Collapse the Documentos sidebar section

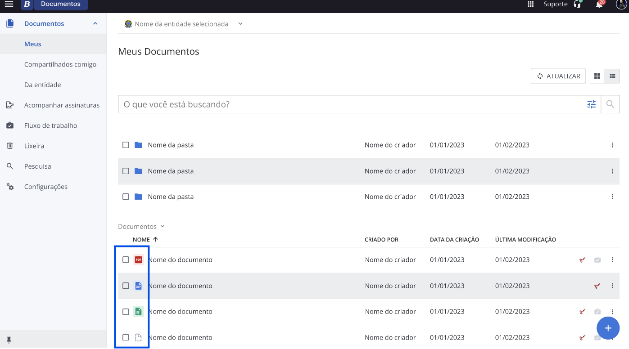tap(95, 23)
